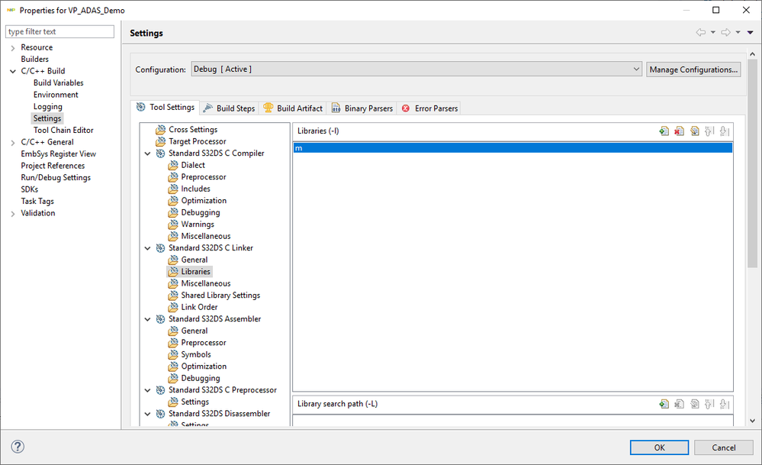This screenshot has width=762, height=465.
Task: Open EmbSys Register View page
Action: pyautogui.click(x=58, y=154)
